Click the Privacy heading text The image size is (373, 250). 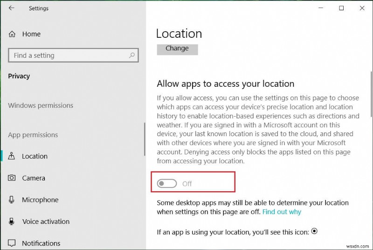(19, 76)
